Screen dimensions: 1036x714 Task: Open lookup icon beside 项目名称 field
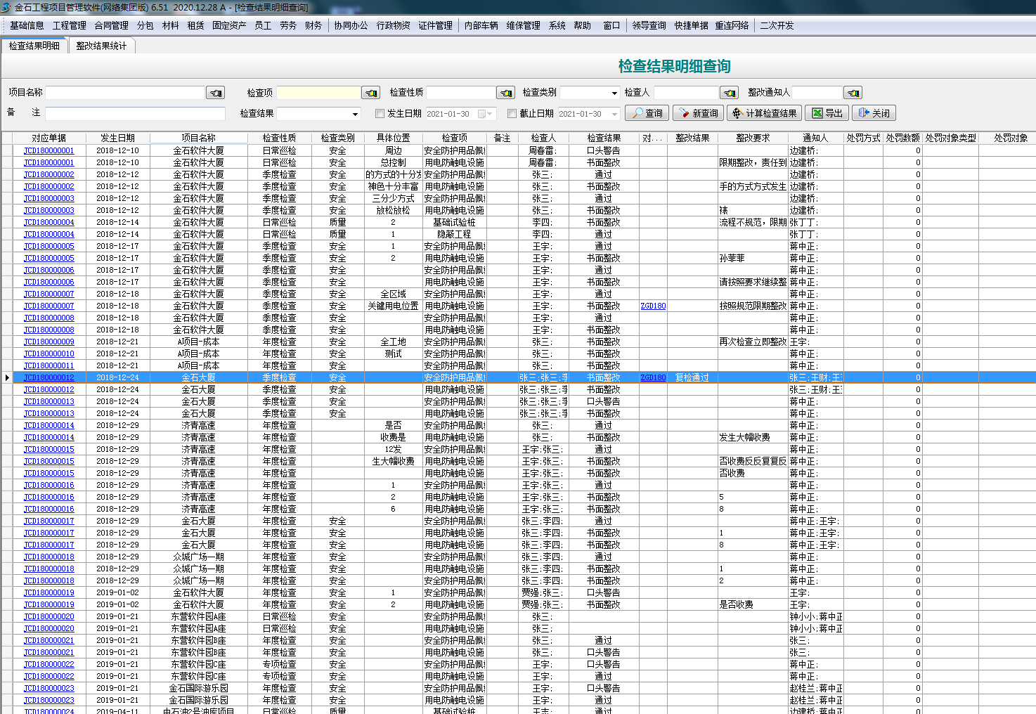(x=215, y=93)
